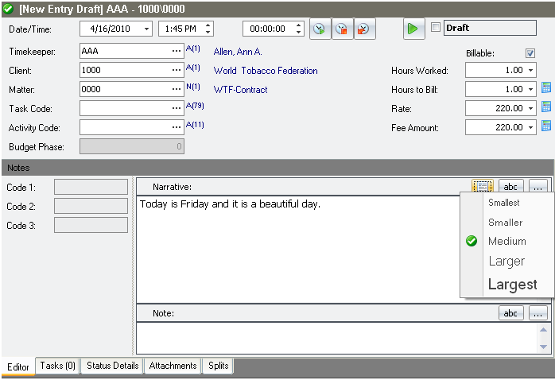Viewport: 555px width, 380px height.
Task: Expand the date picker dropdown
Action: 146,29
